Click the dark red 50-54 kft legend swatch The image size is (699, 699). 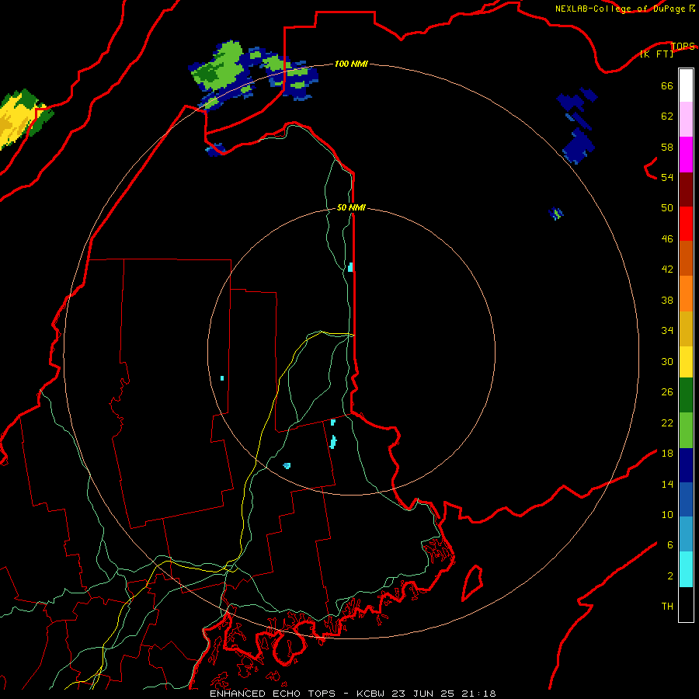[x=686, y=190]
